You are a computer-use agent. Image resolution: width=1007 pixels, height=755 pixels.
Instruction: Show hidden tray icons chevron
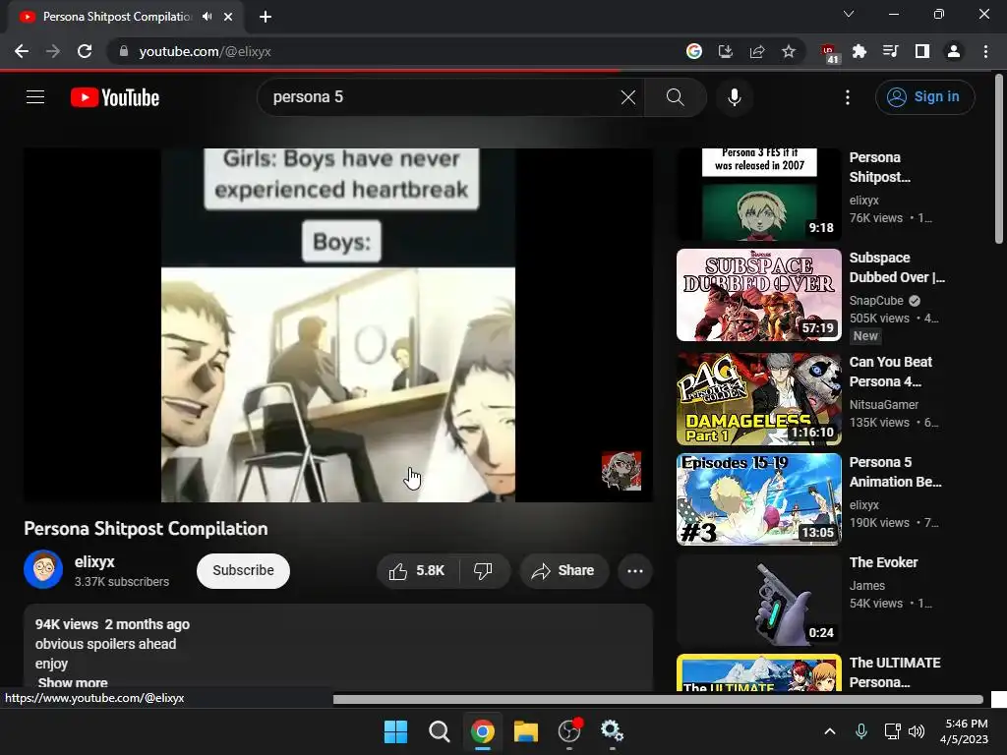[x=830, y=731]
